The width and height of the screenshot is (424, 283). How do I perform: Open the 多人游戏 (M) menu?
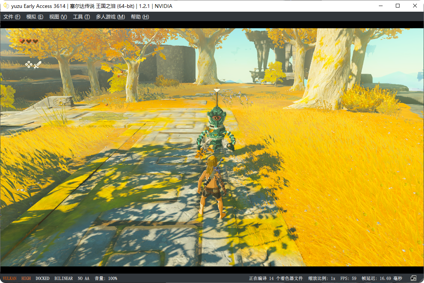[110, 17]
